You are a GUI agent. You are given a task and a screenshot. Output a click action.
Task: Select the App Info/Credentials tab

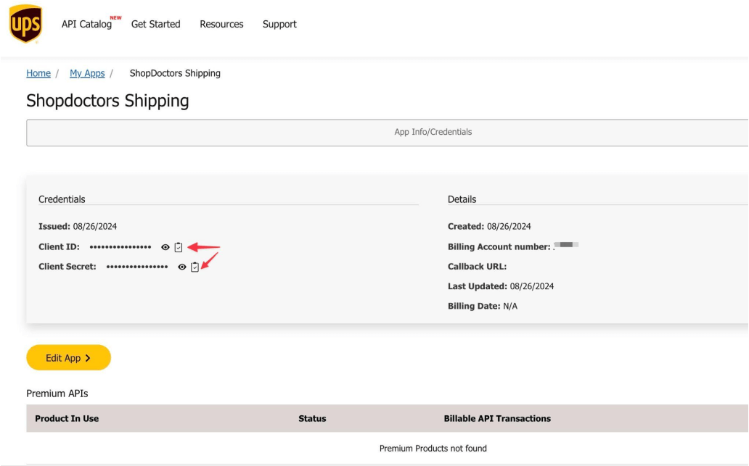(388, 133)
